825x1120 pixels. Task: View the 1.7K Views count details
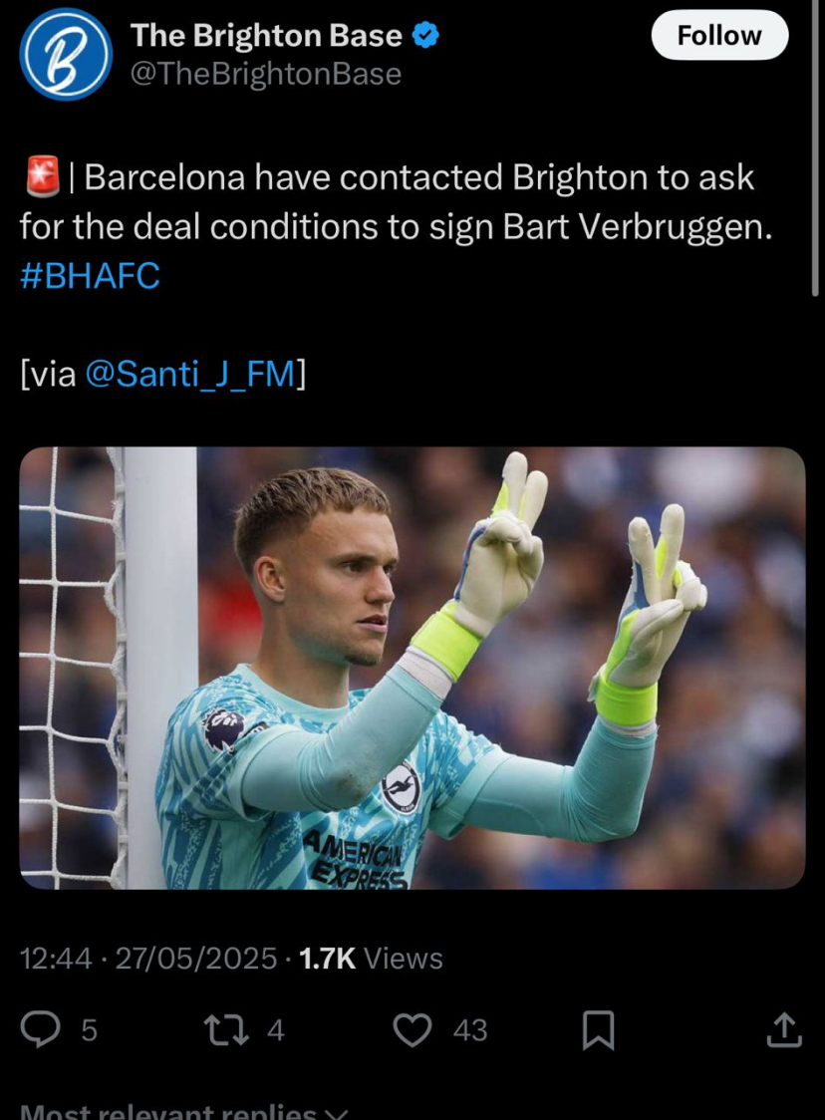(x=371, y=958)
